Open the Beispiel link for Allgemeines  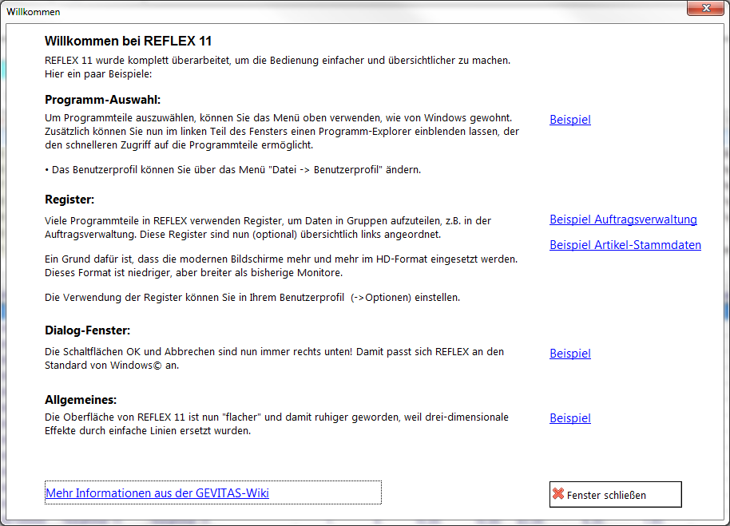pos(569,418)
